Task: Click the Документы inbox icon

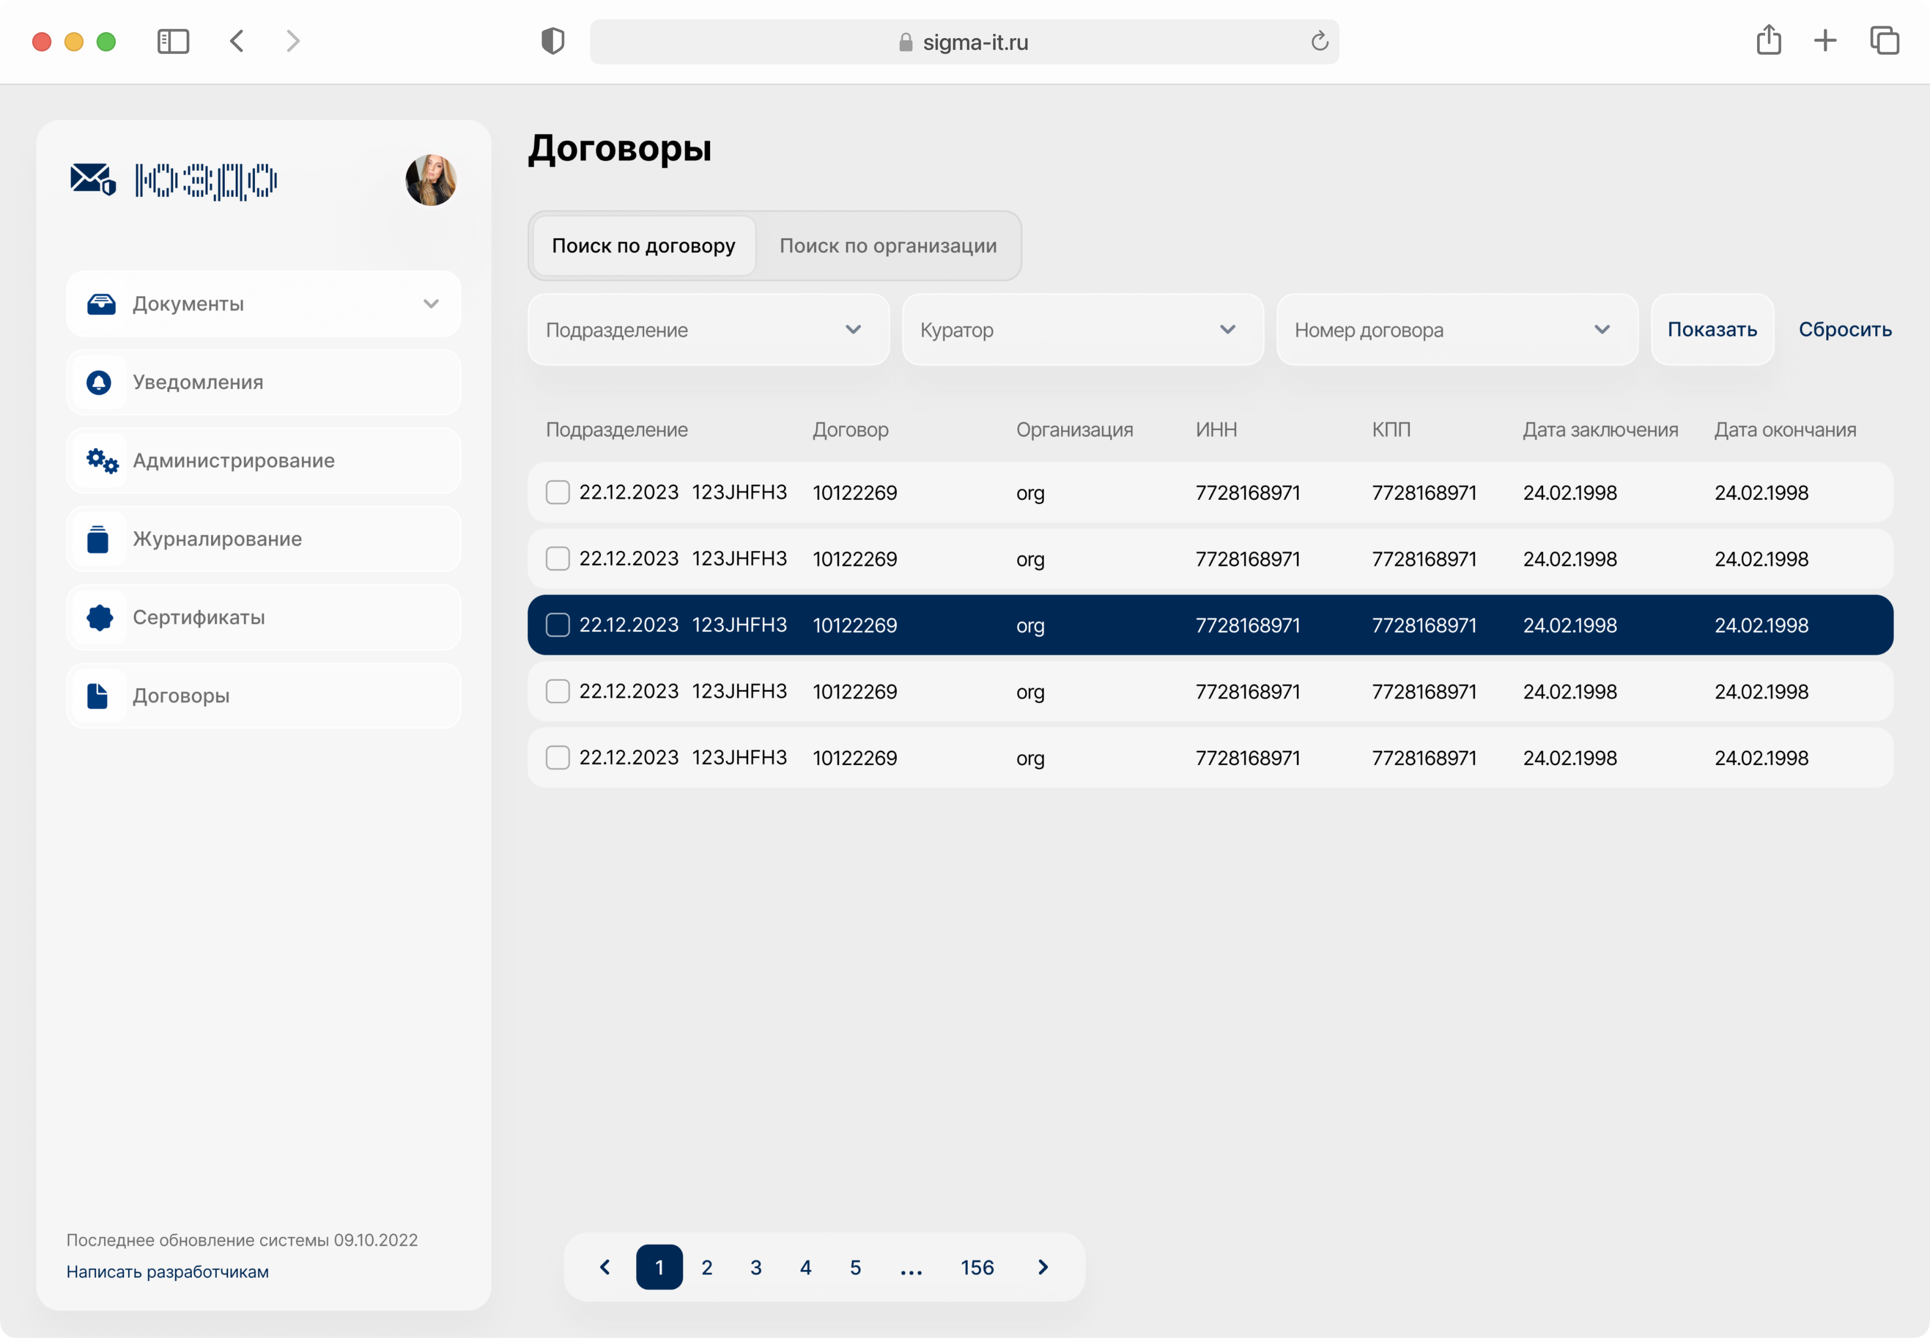Action: [101, 303]
